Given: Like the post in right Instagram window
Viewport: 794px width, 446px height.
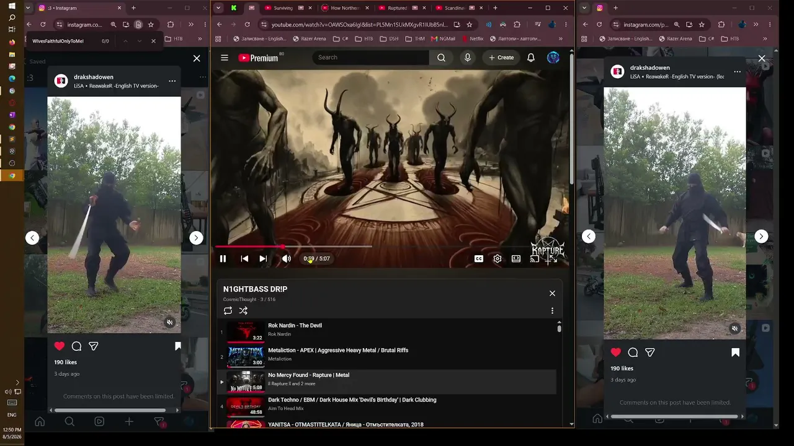Looking at the screenshot, I should click(x=616, y=352).
